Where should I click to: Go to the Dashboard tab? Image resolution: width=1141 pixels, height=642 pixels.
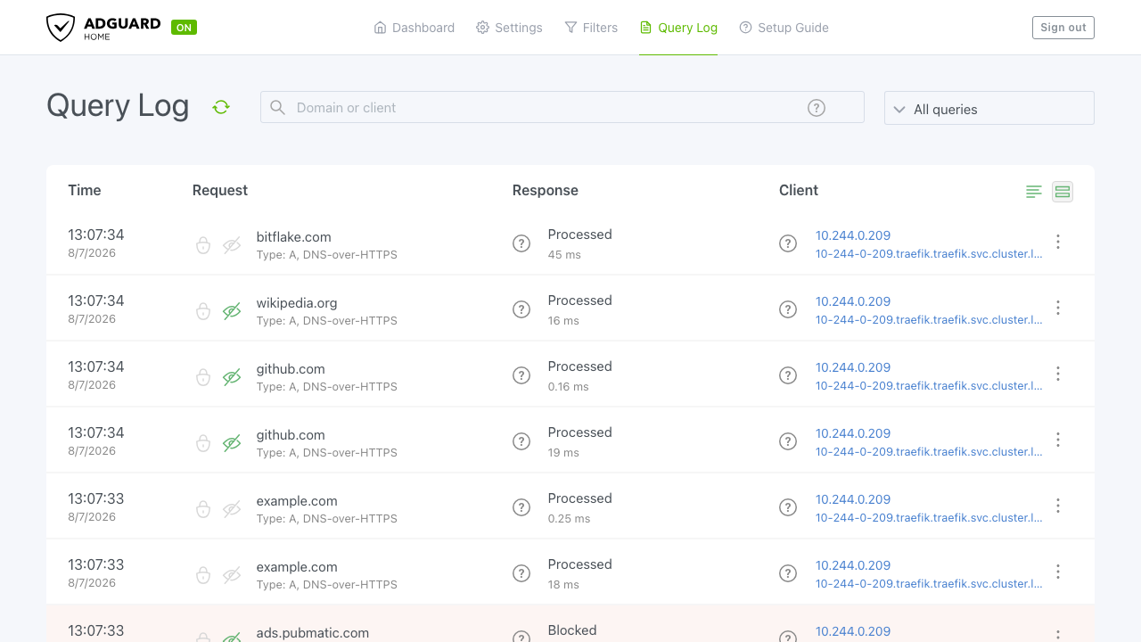click(x=415, y=28)
